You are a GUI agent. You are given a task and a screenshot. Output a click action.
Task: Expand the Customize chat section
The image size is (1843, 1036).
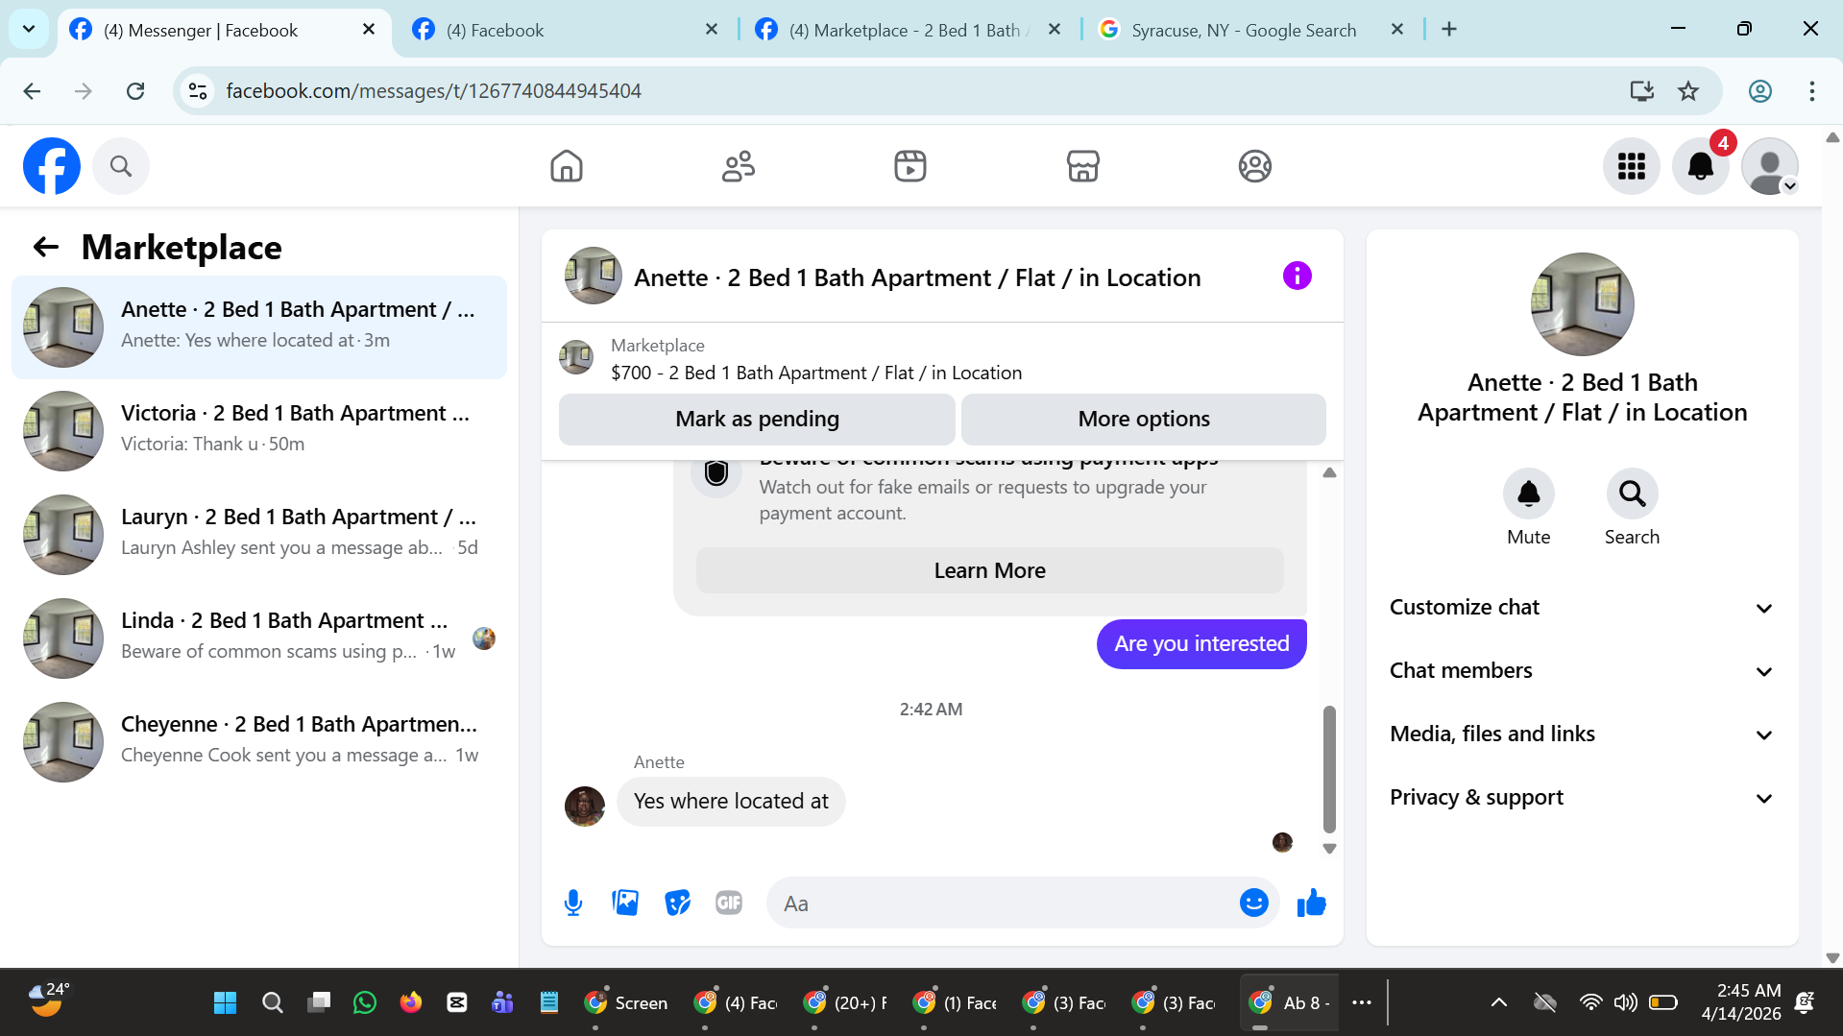click(1582, 608)
